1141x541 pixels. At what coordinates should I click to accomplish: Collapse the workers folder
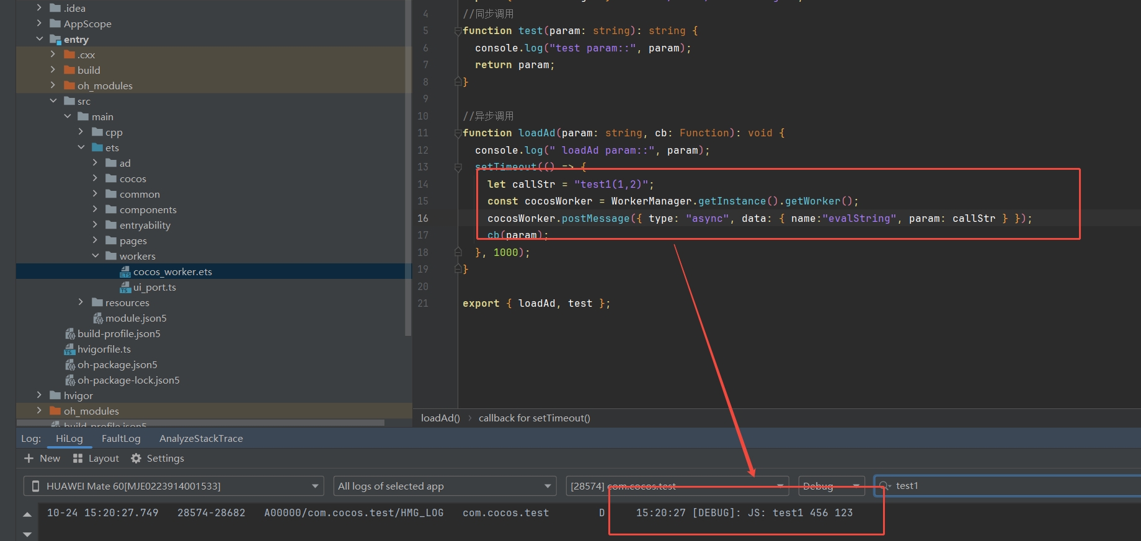point(95,256)
